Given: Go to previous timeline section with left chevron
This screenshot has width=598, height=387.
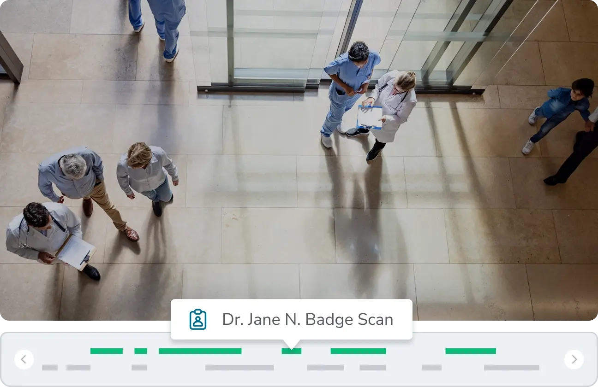Looking at the screenshot, I should coord(24,359).
